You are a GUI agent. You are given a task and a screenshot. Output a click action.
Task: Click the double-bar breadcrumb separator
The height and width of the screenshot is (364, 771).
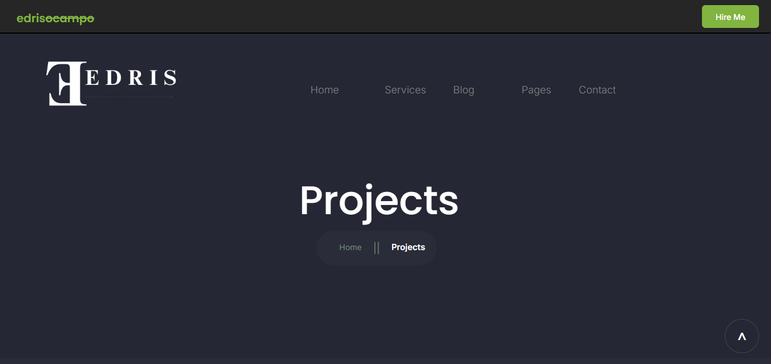pyautogui.click(x=377, y=248)
